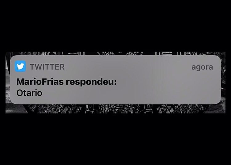
Task: Select the MarioFrias username in notification
Action: click(40, 82)
